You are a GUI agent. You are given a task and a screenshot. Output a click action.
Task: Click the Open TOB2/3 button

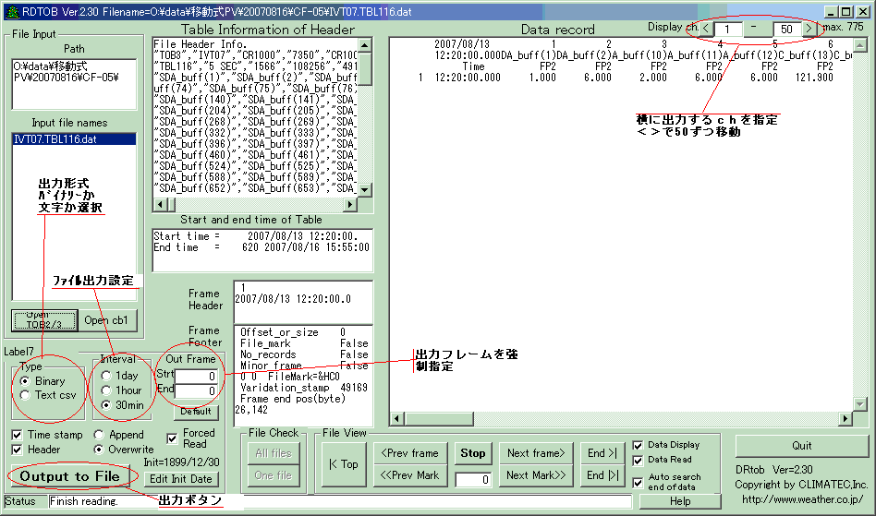(x=44, y=320)
